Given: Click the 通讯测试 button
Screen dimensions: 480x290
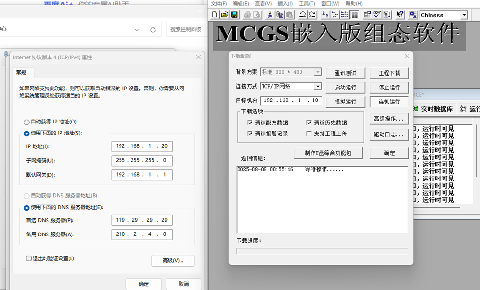Looking at the screenshot, I should point(345,73).
